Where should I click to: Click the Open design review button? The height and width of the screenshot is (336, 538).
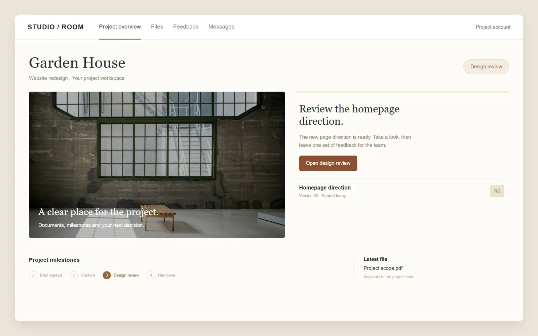[x=328, y=163]
